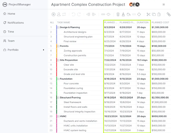
Task: Click the $2,500,000.00 planned cost cell
Action: point(160,98)
